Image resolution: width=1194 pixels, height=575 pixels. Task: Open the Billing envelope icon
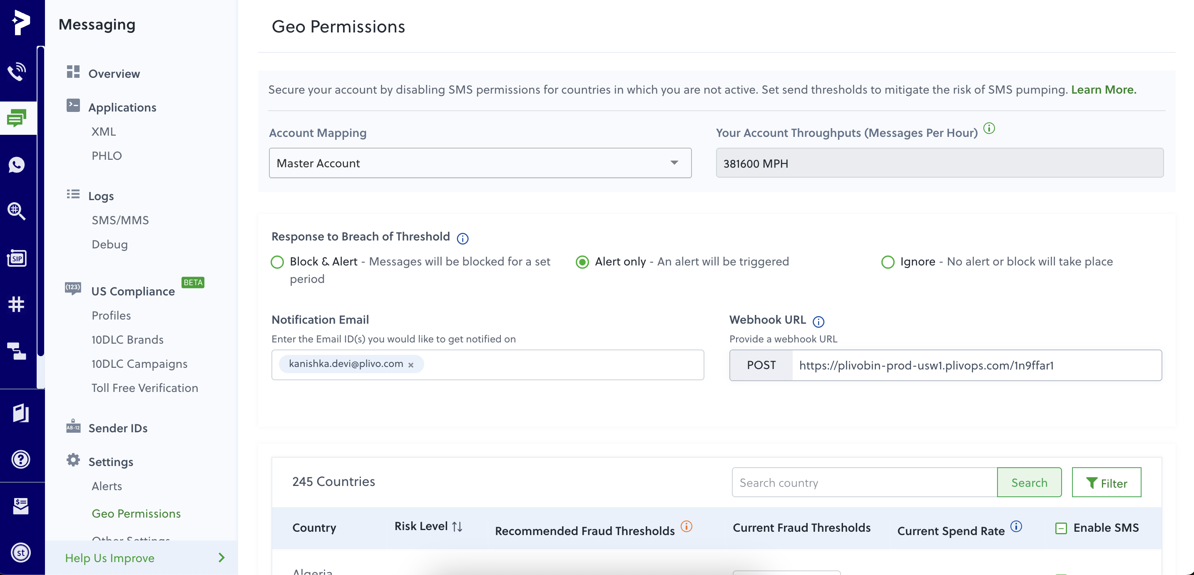coord(21,506)
